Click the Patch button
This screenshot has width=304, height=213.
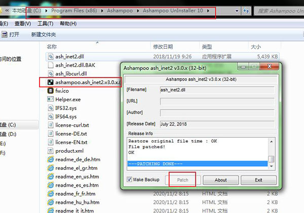(x=182, y=180)
